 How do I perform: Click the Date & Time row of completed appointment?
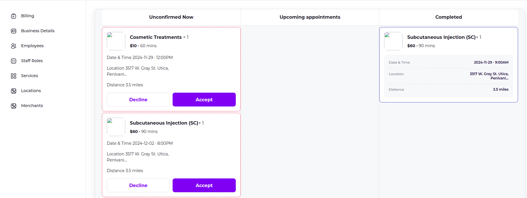(448, 62)
